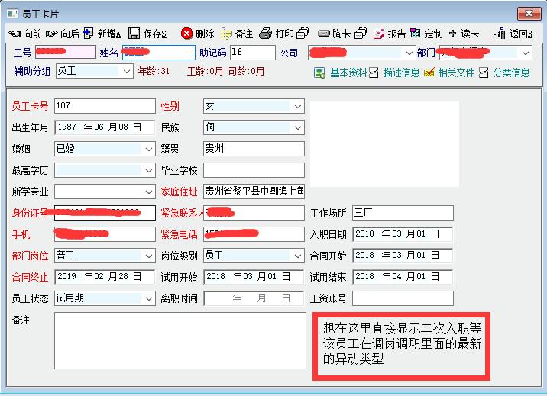Click the 工资账号 input field
Viewport: 547px width, 396px height.
[403, 298]
